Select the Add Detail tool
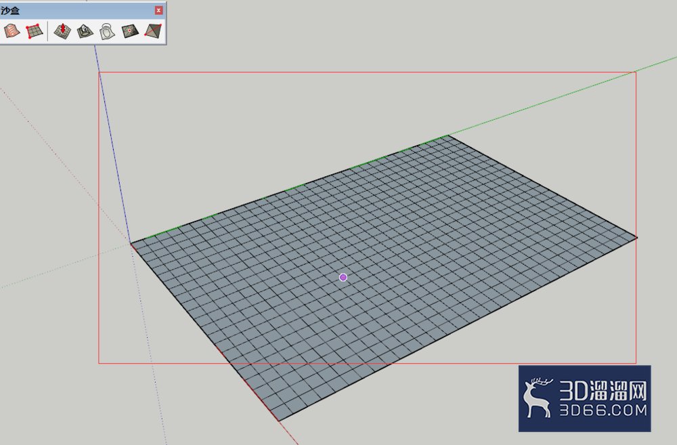Image resolution: width=677 pixels, height=445 pixels. coord(130,31)
